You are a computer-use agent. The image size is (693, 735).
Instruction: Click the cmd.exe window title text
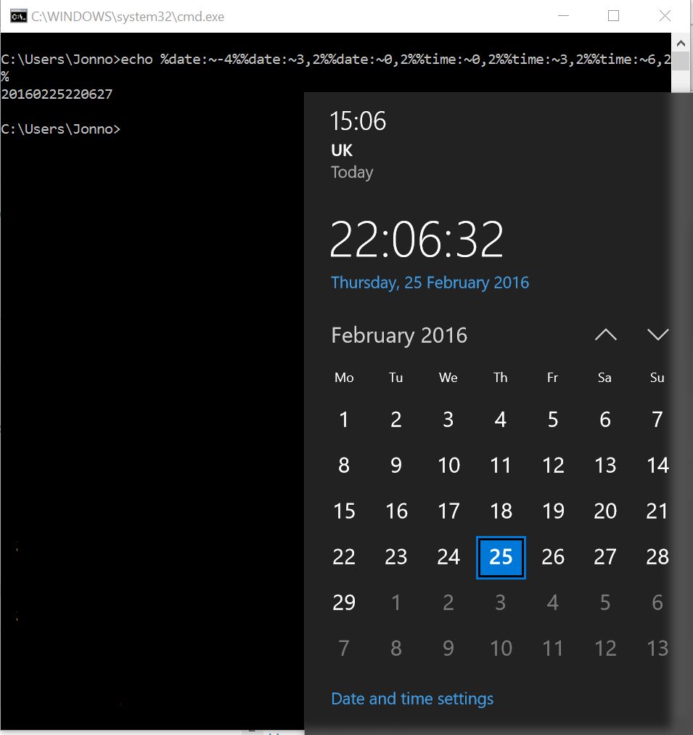click(128, 17)
